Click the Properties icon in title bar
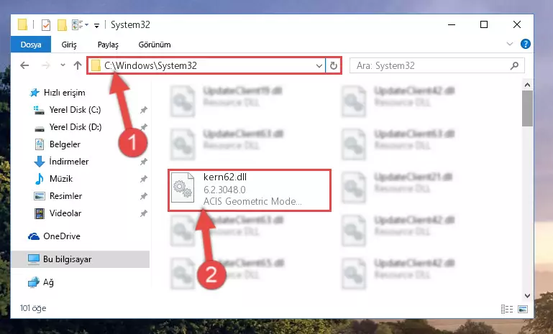 point(46,25)
